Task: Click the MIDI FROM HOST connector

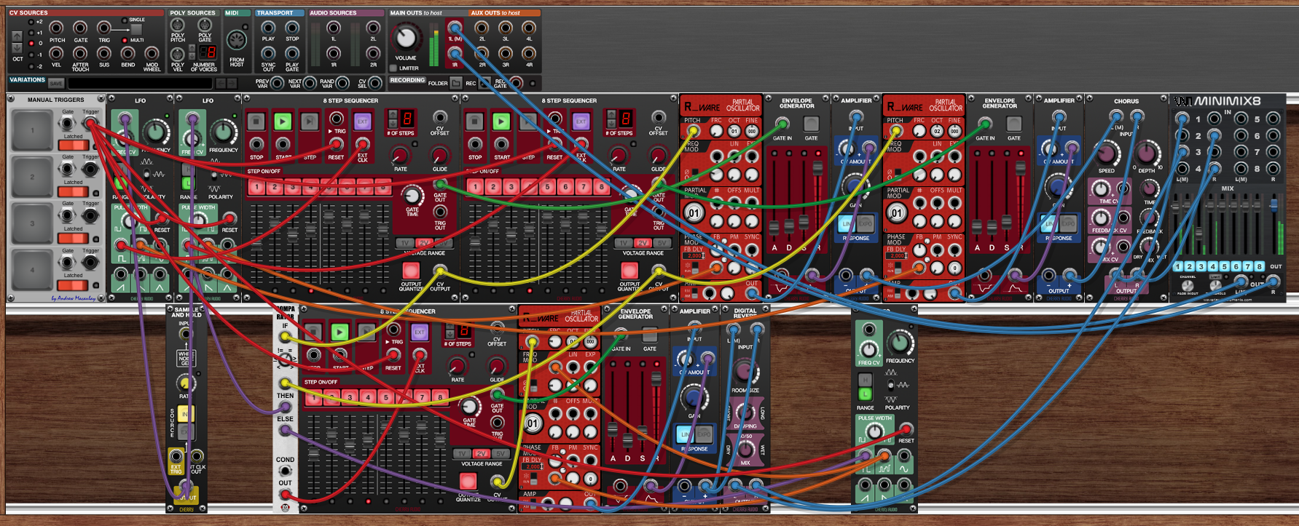Action: 236,40
